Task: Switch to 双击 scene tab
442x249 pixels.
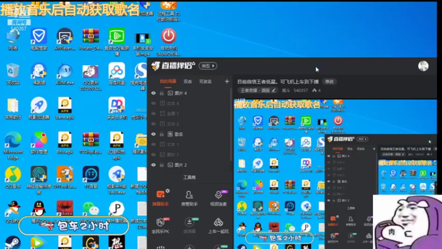Action: tap(187, 81)
